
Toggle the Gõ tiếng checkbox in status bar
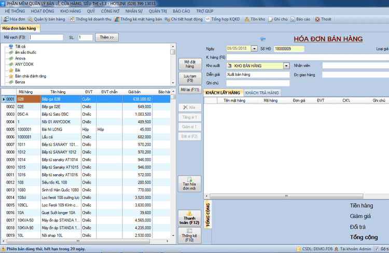coord(377,249)
